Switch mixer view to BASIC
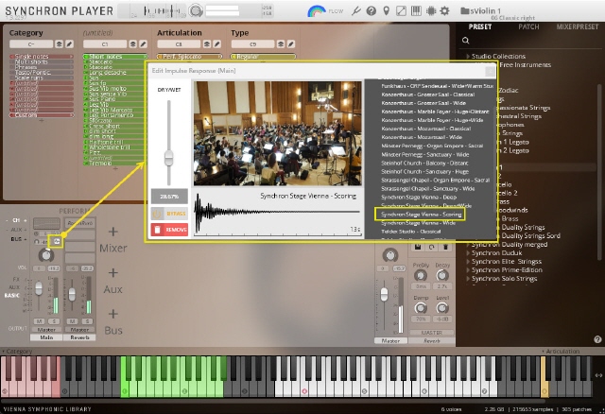 click(12, 296)
